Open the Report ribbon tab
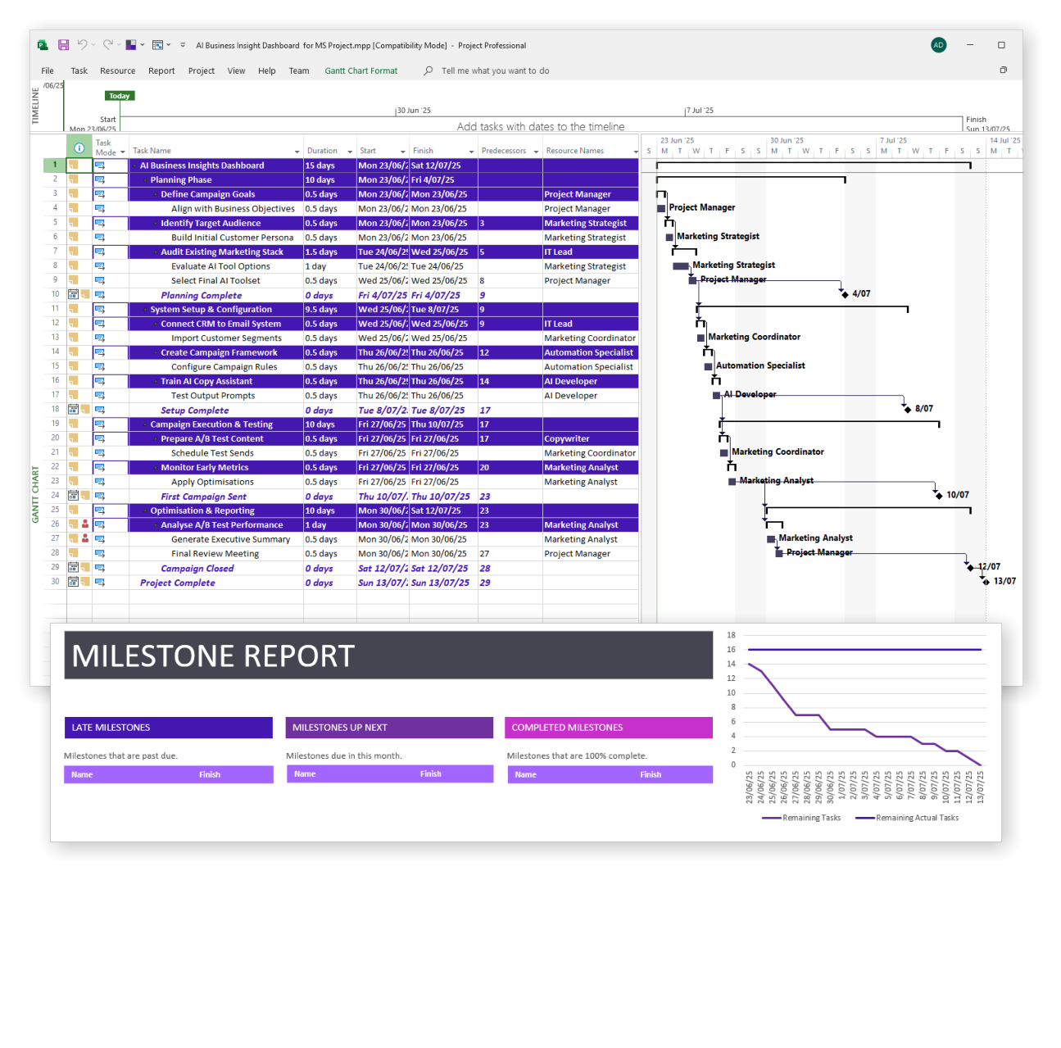 pos(161,70)
